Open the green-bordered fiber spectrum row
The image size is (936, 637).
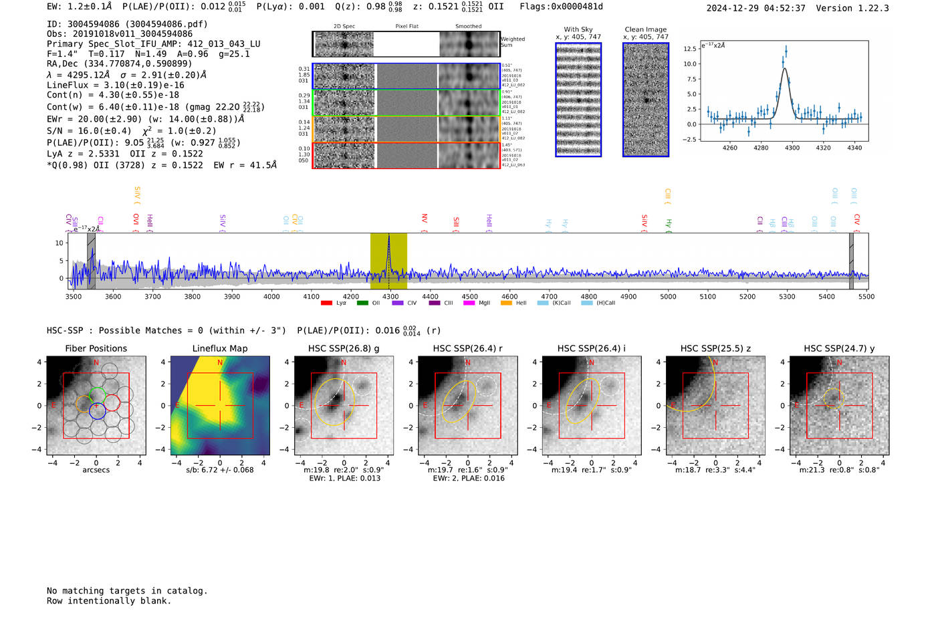406,103
